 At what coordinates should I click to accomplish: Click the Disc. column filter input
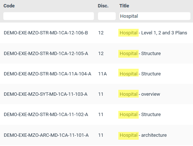[x=107, y=16]
